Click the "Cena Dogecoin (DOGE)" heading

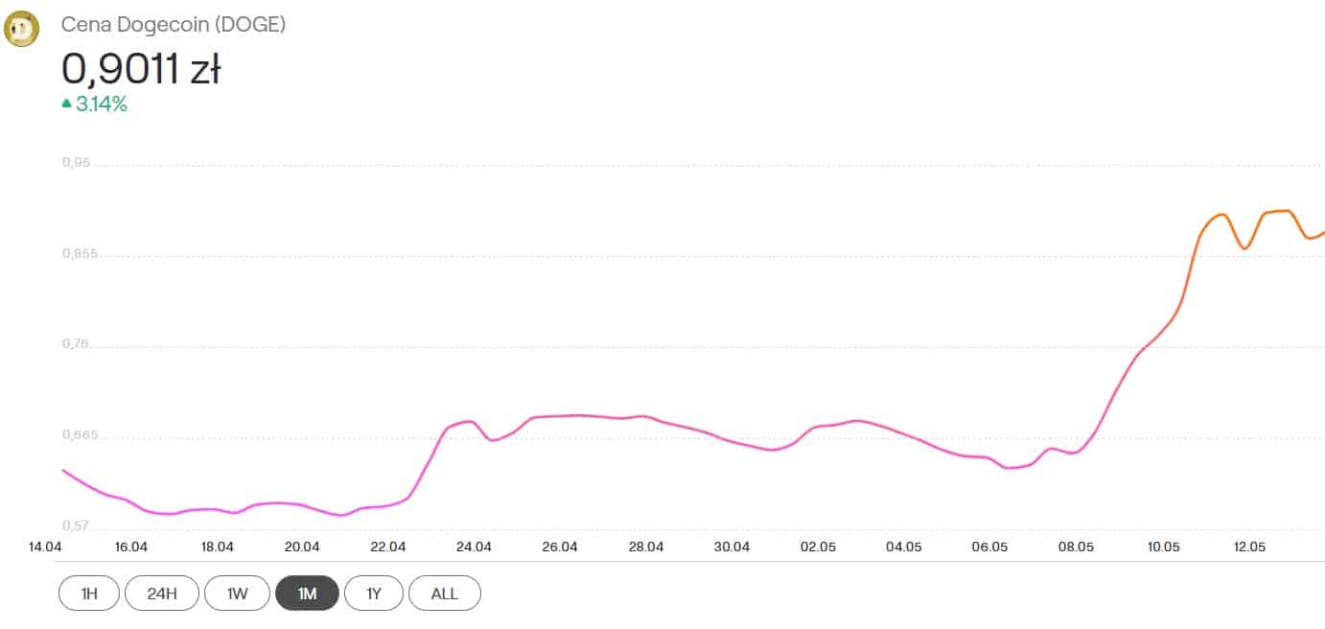pyautogui.click(x=174, y=25)
